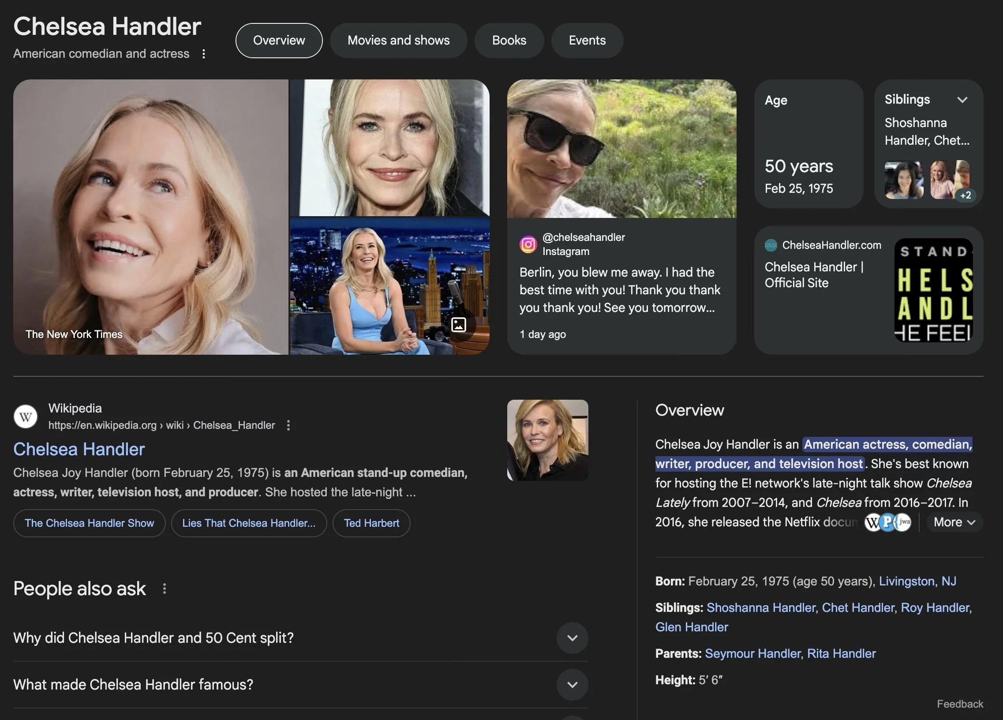This screenshot has height=720, width=1003.
Task: Click the three-dot menu beside American comedian subtitle
Action: [x=203, y=54]
